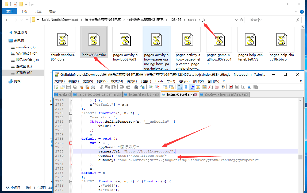Open Explorer's 文件 ribbon tab

pyautogui.click(x=10, y=11)
